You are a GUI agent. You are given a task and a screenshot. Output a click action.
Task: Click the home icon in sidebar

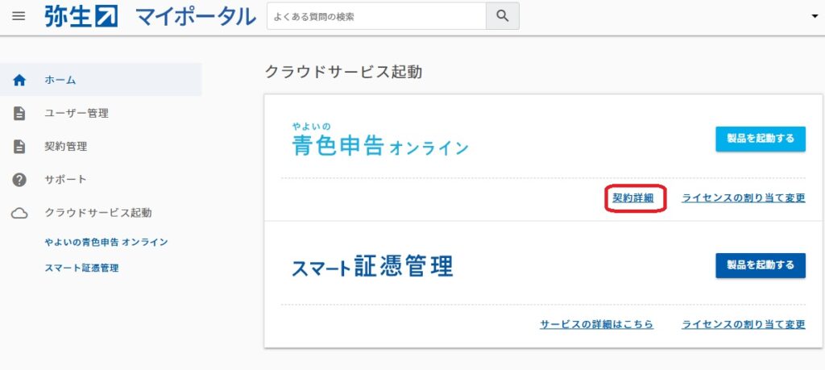pos(20,80)
